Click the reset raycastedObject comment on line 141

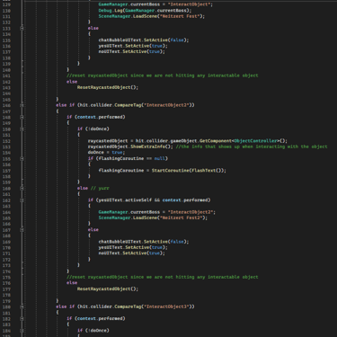click(163, 75)
